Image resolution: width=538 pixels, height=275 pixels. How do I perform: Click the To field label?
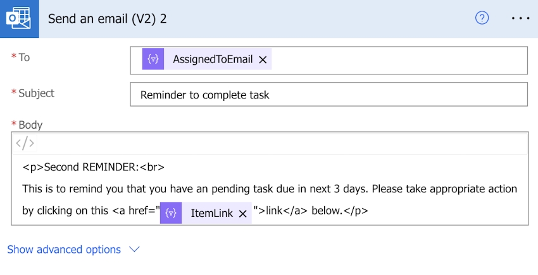(24, 57)
